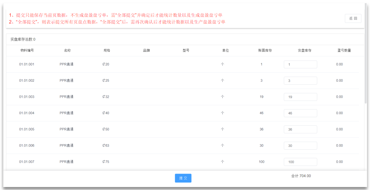
Task: Edit 实盘库存 field for 01.01.005
Action: (300, 130)
